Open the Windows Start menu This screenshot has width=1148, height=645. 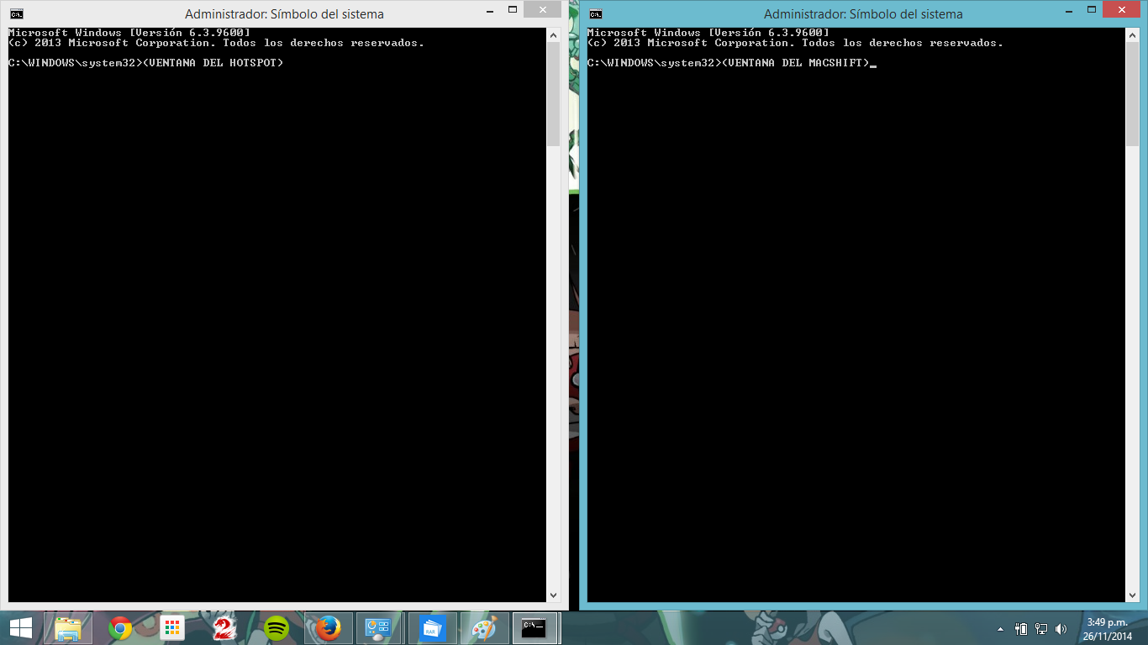[20, 628]
